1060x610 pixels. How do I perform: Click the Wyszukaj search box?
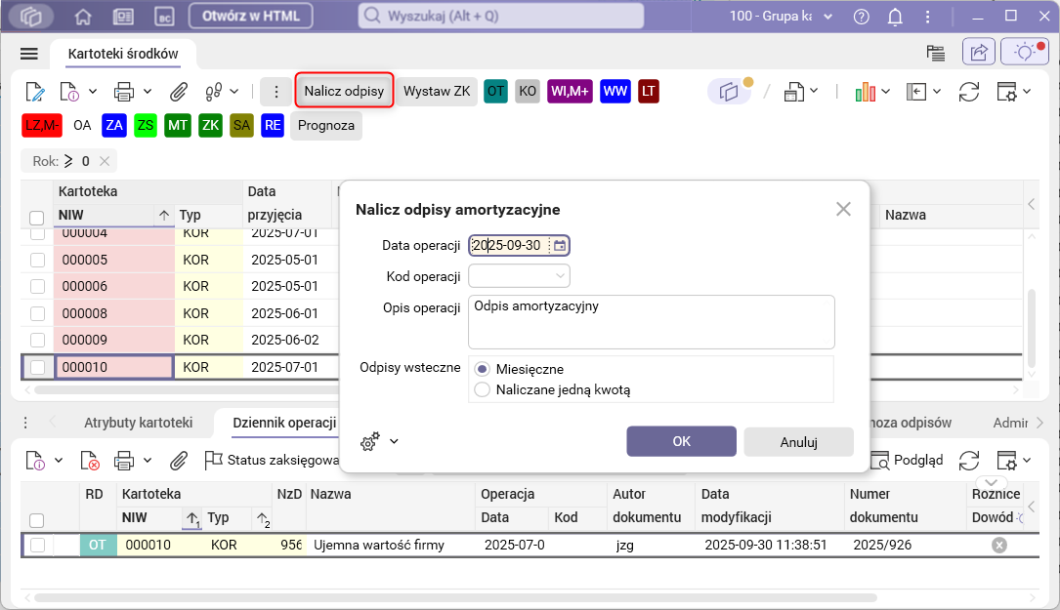coord(501,17)
